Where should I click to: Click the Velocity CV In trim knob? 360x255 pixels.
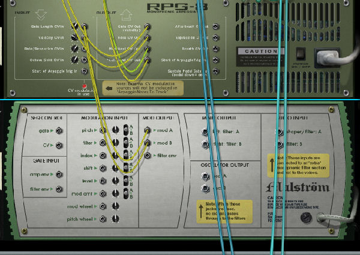click(74, 37)
